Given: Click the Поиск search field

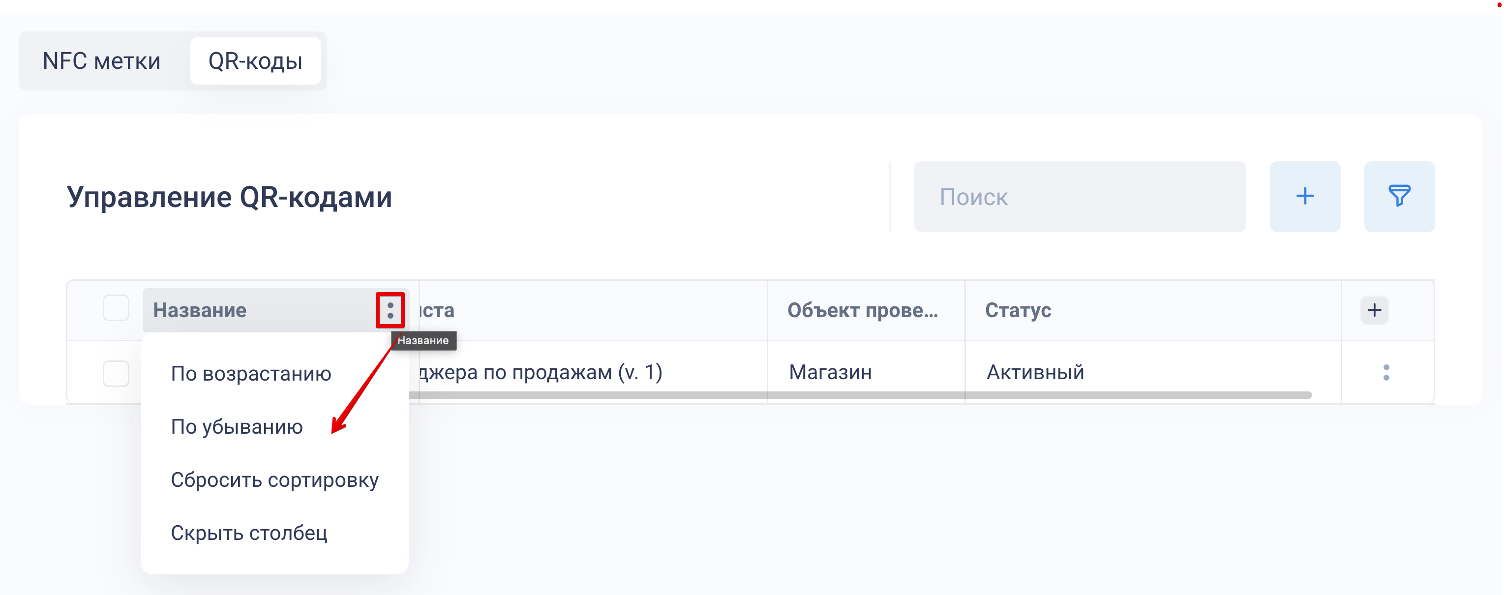Looking at the screenshot, I should pos(1080,197).
